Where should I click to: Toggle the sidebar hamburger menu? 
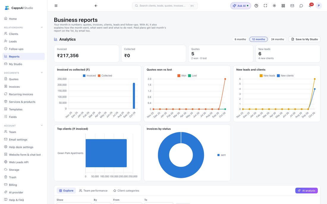point(56,6)
